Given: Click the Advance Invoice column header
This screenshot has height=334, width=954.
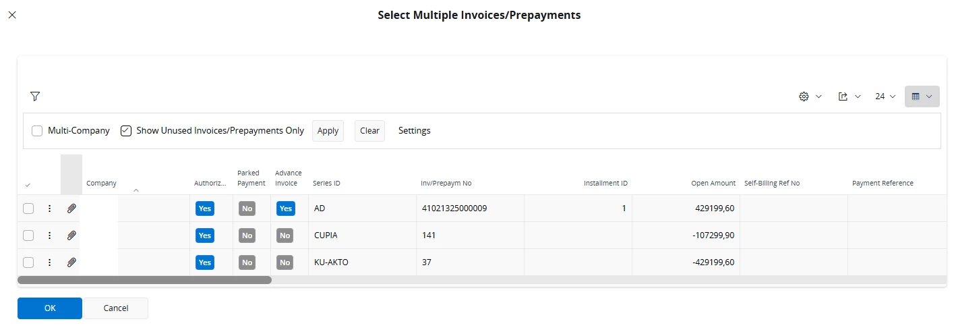Looking at the screenshot, I should pos(289,178).
